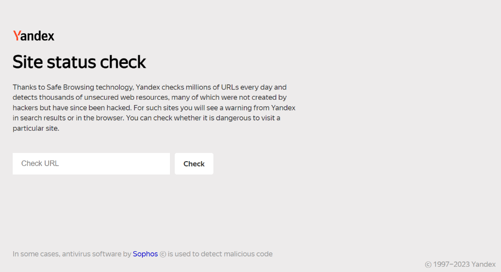Click the copyright symbol before 1997–2023
The width and height of the screenshot is (501, 272).
pyautogui.click(x=428, y=264)
